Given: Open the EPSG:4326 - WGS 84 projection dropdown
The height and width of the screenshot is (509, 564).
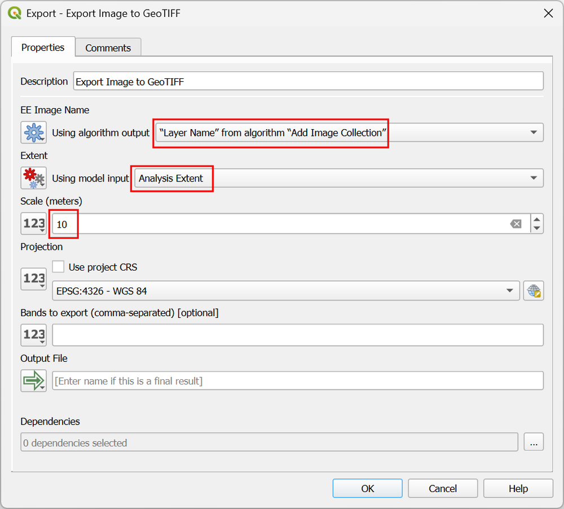Looking at the screenshot, I should [286, 290].
